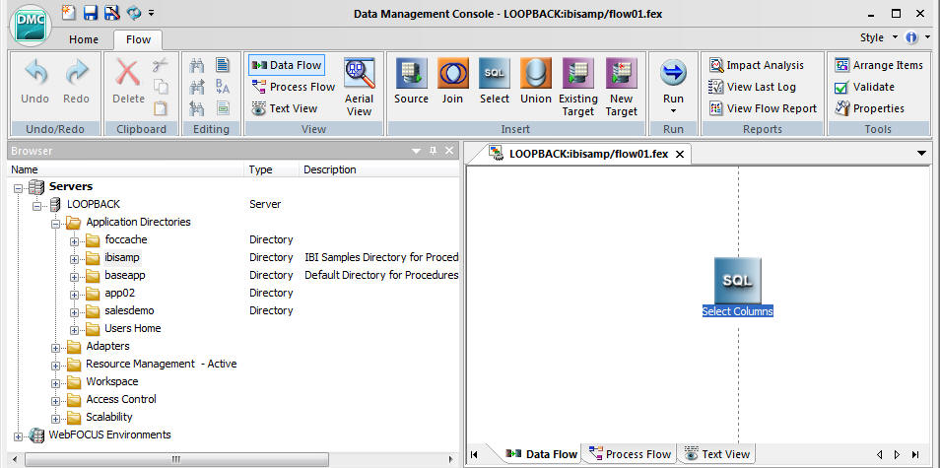Open the Run dropdown arrow
Viewport: 940px width, 468px height.
tap(673, 111)
